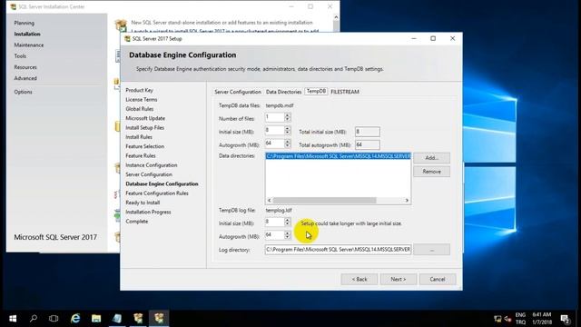
Task: Click the Installation Center scroll up arrow
Action: tap(336, 17)
